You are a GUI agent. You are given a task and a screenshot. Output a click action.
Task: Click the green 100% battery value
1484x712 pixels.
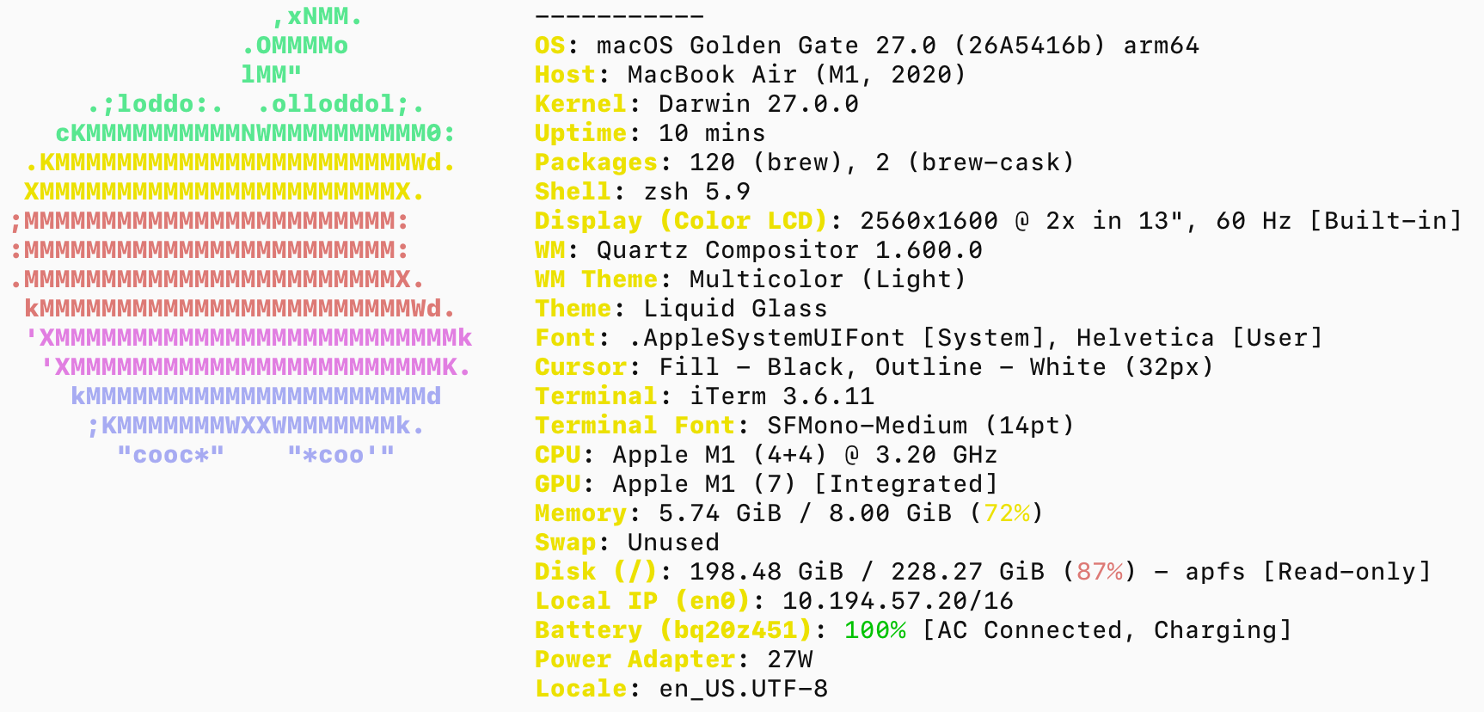pos(874,629)
